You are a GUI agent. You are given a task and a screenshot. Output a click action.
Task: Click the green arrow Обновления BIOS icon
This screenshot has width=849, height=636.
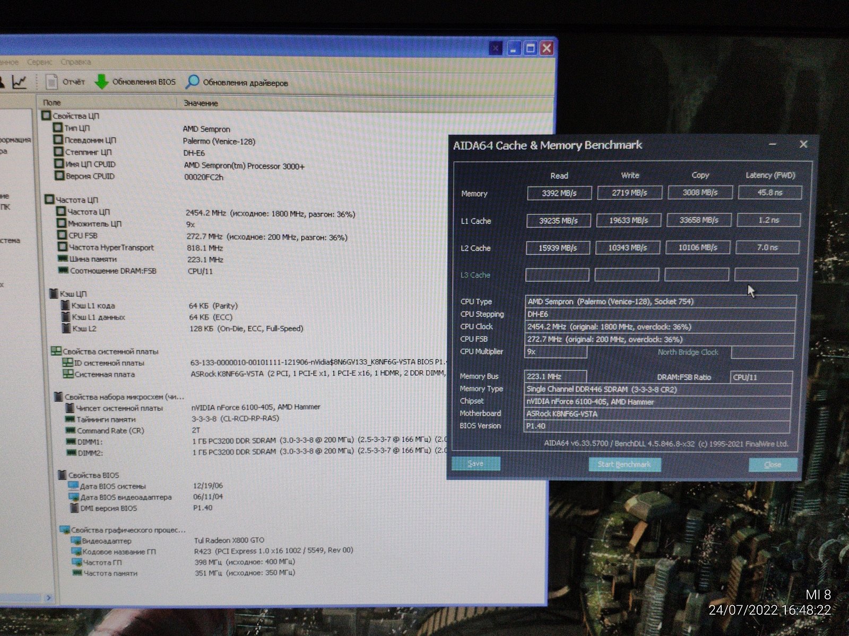pyautogui.click(x=101, y=82)
